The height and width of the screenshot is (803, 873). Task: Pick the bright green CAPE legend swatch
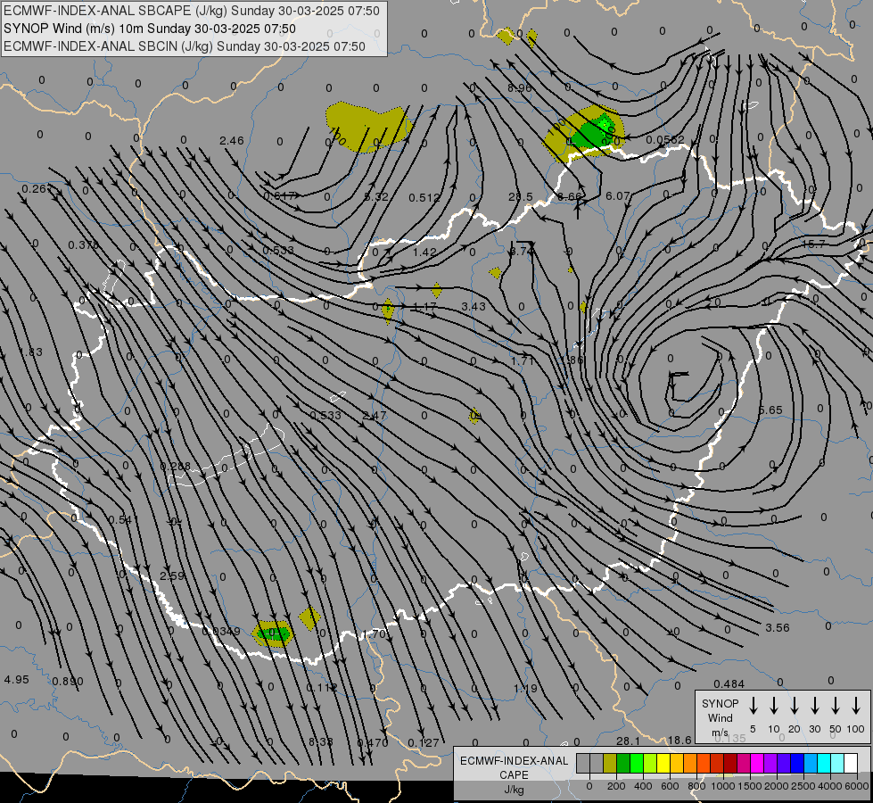pos(637,764)
